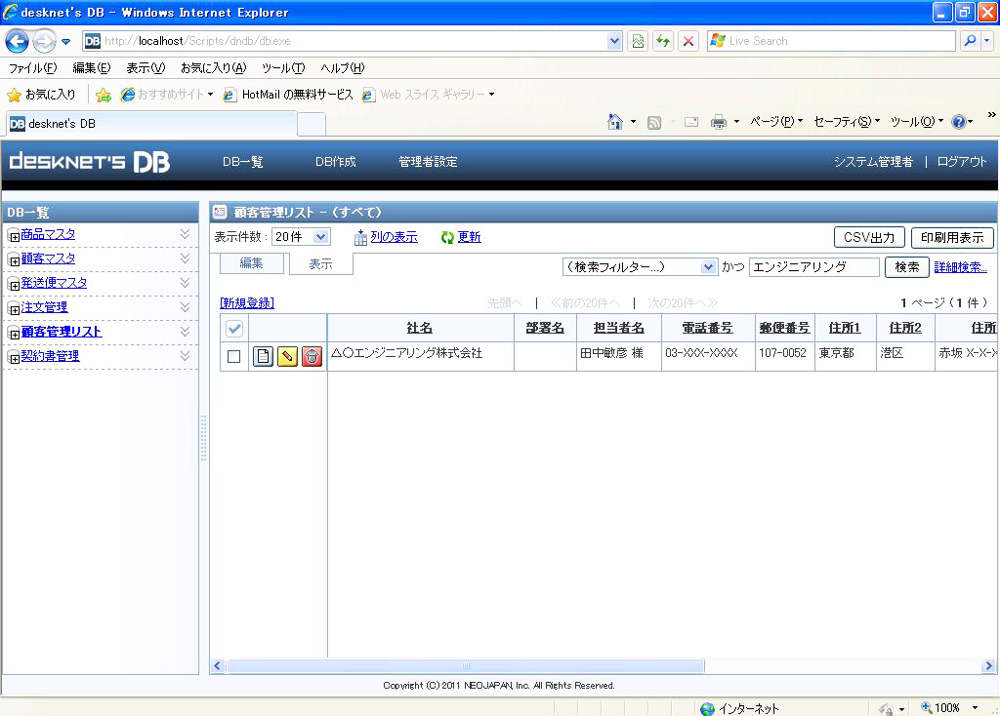Screen dimensions: 1000x716
Task: Click the green refresh icon beside 更新
Action: 448,237
